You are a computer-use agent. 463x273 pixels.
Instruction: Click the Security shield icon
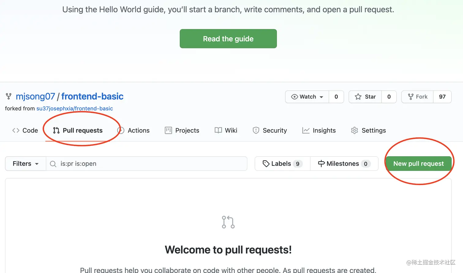(256, 131)
